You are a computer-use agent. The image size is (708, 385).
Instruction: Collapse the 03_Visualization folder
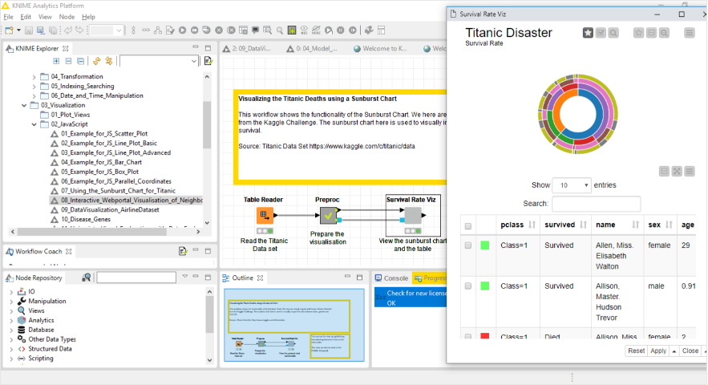tap(24, 105)
